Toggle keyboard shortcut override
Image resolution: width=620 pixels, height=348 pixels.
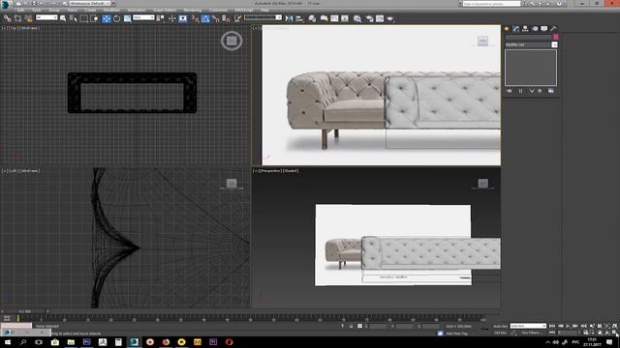[183, 18]
